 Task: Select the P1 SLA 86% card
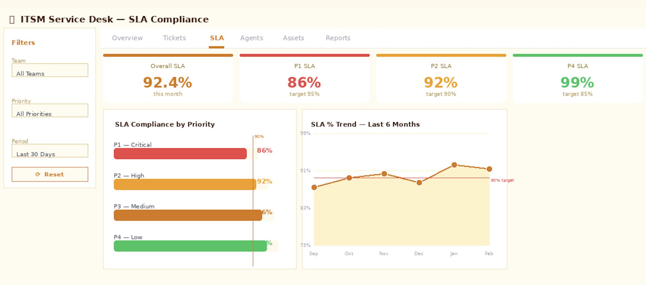(x=304, y=79)
